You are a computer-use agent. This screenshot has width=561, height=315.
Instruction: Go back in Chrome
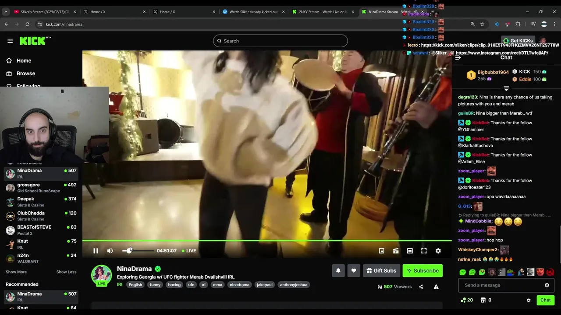point(6,24)
